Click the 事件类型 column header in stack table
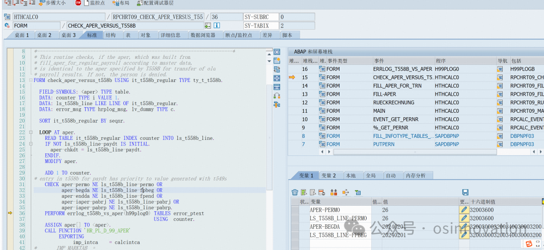The width and height of the screenshot is (544, 250). click(x=350, y=61)
